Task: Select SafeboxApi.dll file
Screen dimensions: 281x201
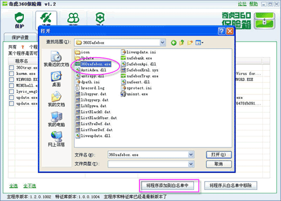Action: tap(138, 64)
